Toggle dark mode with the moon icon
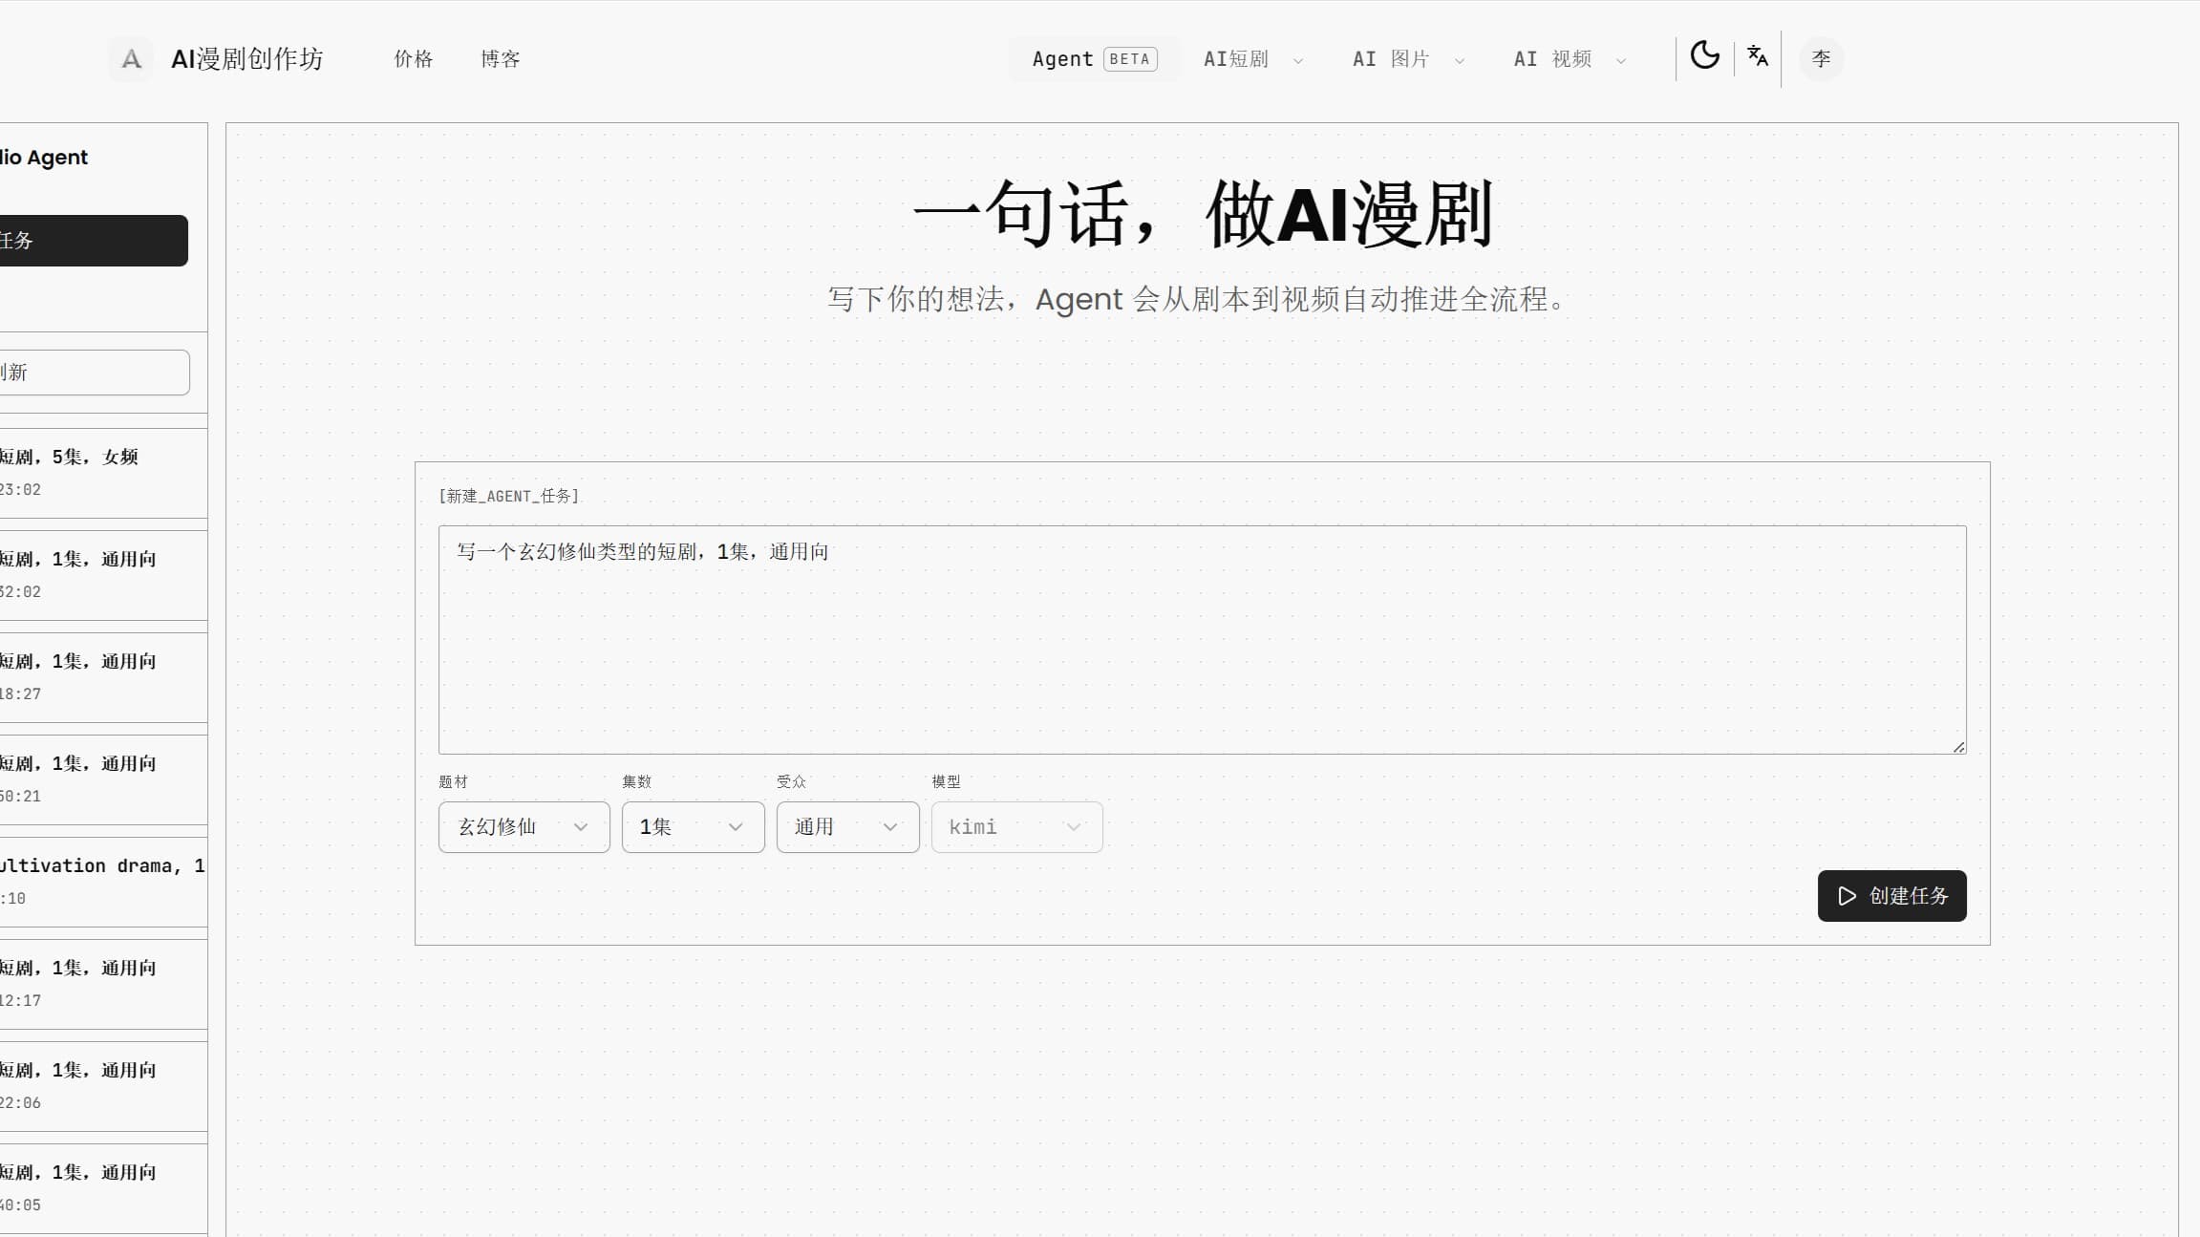This screenshot has width=2200, height=1237. point(1706,55)
